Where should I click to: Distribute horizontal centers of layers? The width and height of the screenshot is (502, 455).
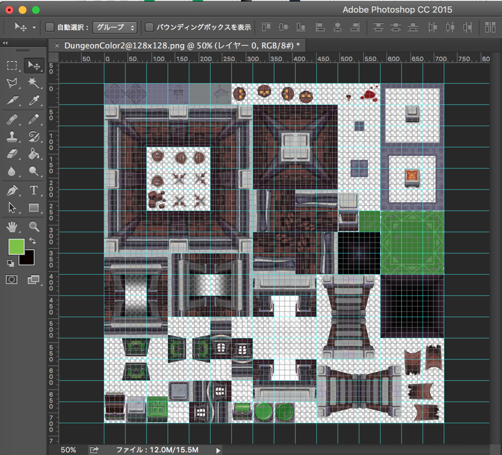(x=450, y=27)
